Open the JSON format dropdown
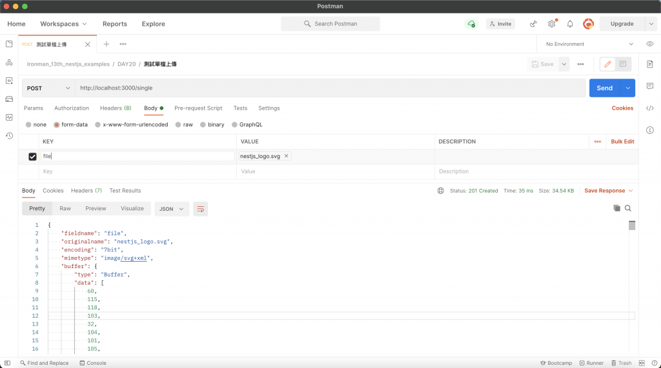 tap(172, 209)
